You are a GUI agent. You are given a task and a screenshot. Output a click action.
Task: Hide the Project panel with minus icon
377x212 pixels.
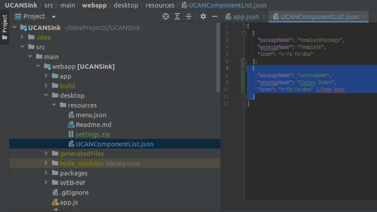215,16
